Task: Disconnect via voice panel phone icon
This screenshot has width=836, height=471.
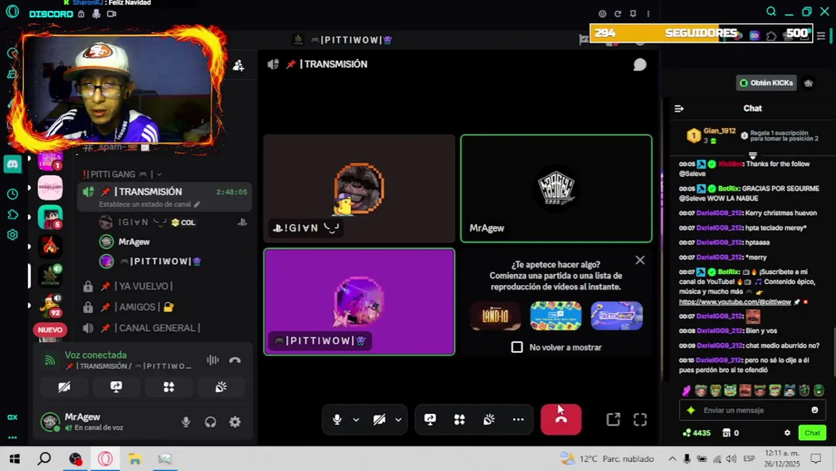Action: pos(235,360)
